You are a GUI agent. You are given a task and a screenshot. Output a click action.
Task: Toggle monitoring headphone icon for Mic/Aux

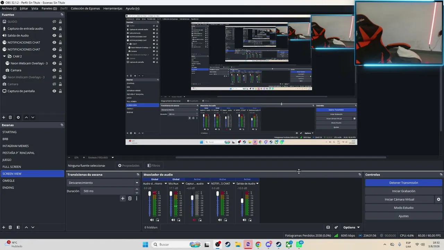click(179, 220)
